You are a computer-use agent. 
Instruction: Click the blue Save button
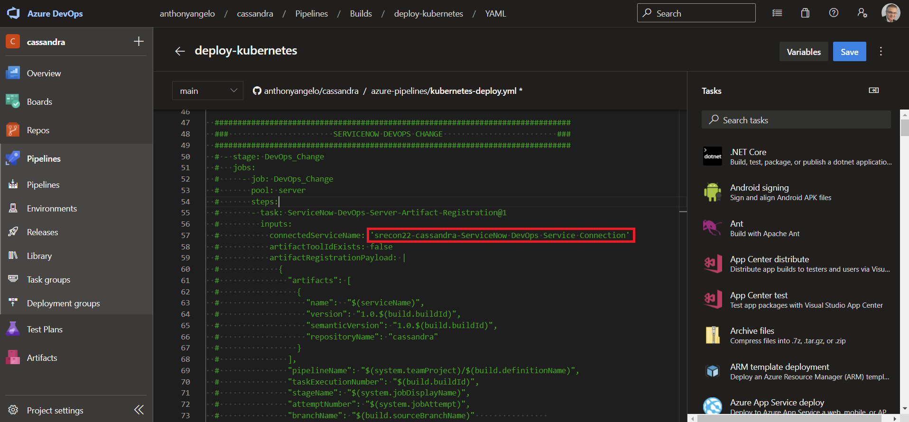coord(849,52)
